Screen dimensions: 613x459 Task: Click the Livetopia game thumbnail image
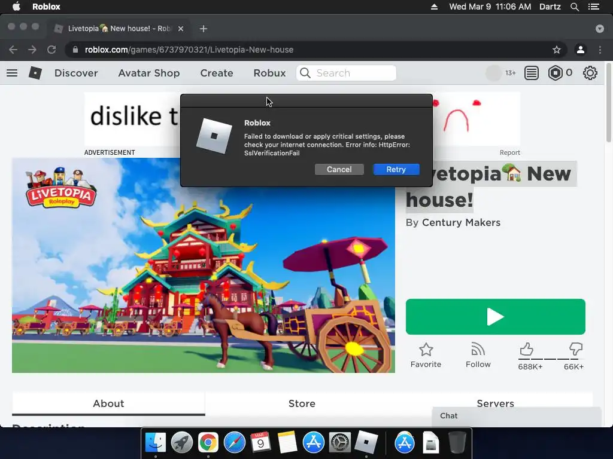[204, 265]
